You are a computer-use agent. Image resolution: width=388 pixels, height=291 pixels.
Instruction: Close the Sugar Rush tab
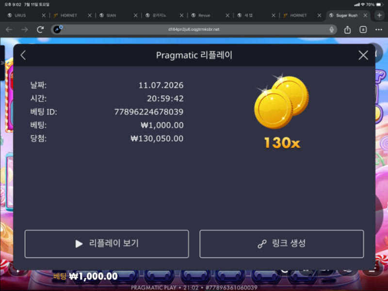365,16
